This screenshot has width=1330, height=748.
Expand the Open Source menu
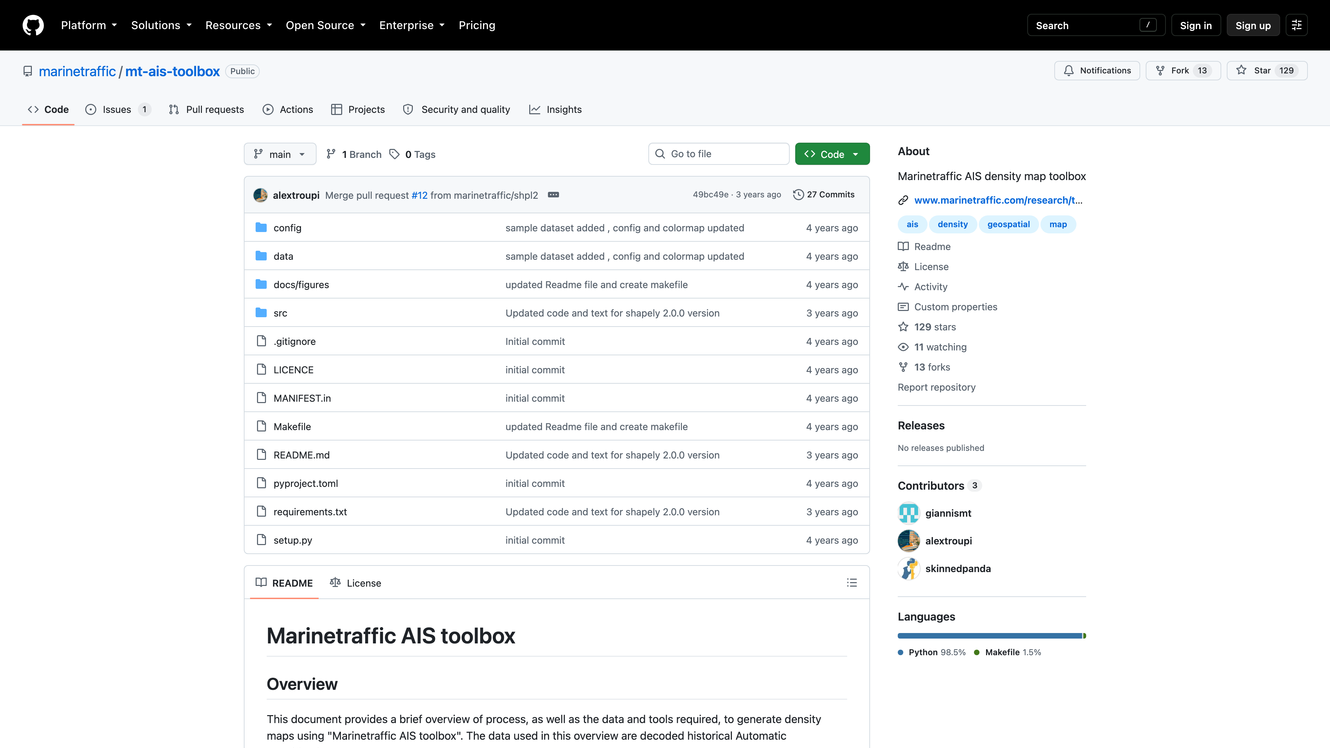(326, 25)
